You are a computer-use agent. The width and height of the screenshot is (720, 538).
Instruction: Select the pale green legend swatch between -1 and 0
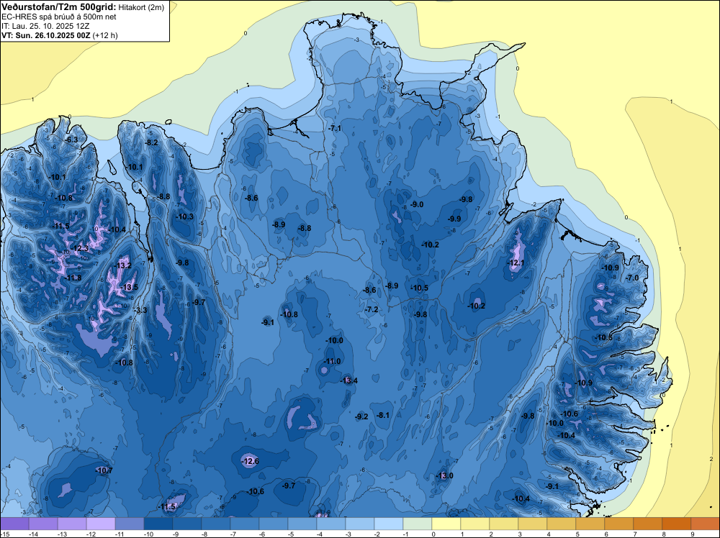point(418,524)
